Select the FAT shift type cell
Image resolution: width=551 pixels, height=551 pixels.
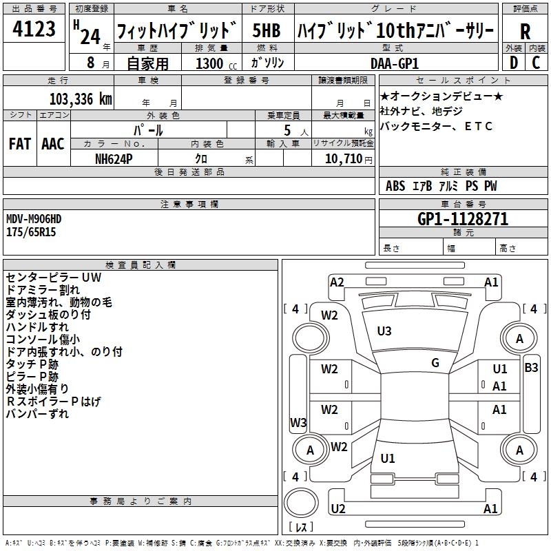pyautogui.click(x=20, y=144)
